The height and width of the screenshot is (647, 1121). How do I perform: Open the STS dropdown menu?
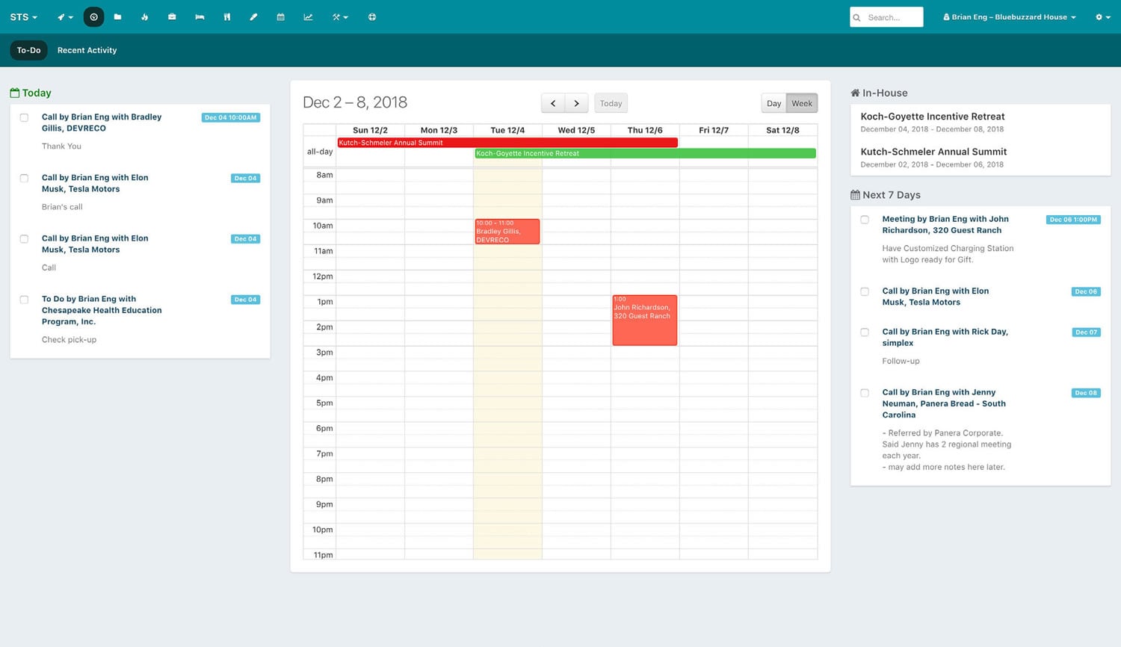click(x=22, y=16)
